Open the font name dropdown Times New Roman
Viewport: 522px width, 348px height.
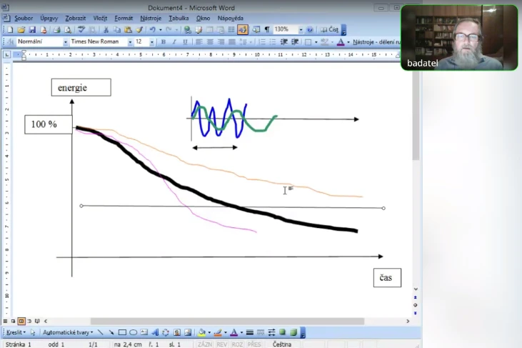[129, 42]
